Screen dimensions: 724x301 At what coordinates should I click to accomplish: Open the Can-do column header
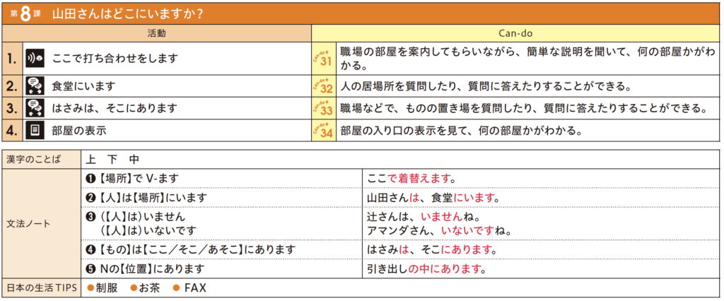click(x=517, y=33)
